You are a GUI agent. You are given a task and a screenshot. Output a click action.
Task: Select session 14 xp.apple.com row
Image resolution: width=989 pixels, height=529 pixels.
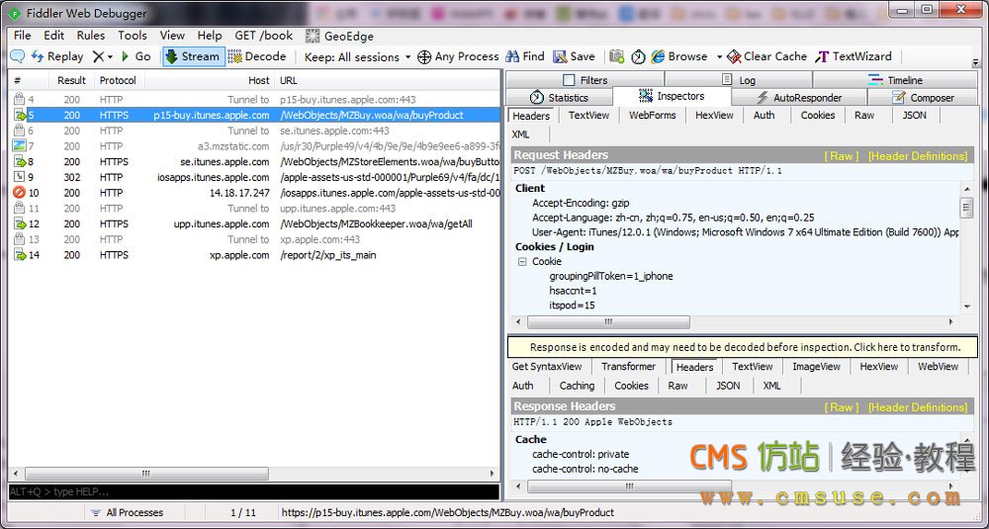pyautogui.click(x=255, y=255)
